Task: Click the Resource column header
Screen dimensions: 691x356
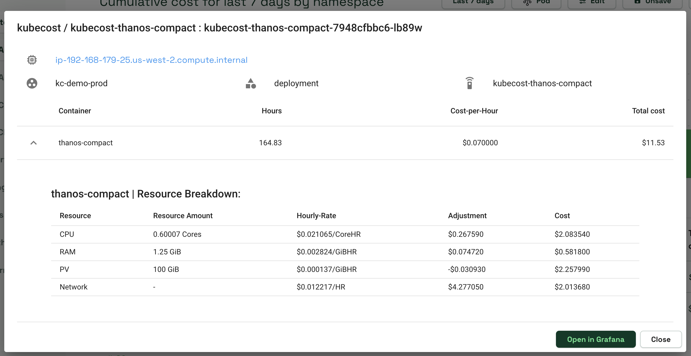Action: point(75,216)
